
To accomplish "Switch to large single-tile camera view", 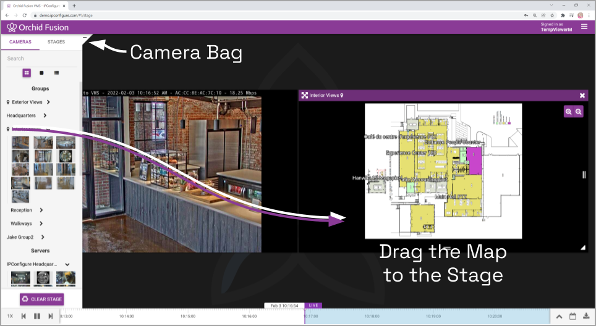I will click(x=41, y=73).
